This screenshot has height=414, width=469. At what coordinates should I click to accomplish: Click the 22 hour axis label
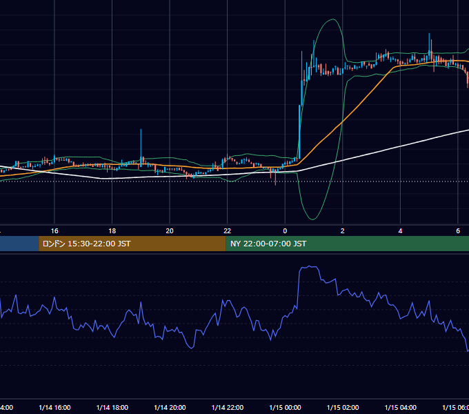(x=228, y=231)
